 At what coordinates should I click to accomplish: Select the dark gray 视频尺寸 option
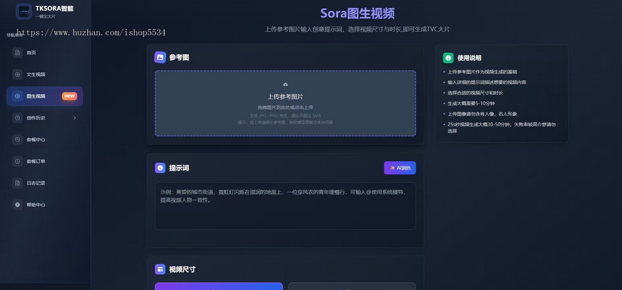point(352,286)
